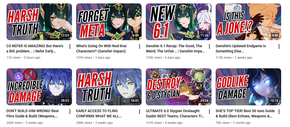290x127 pixels.
Task: Open options menu for EARLY ACCESS TO FLINS video
Action: coord(140,111)
